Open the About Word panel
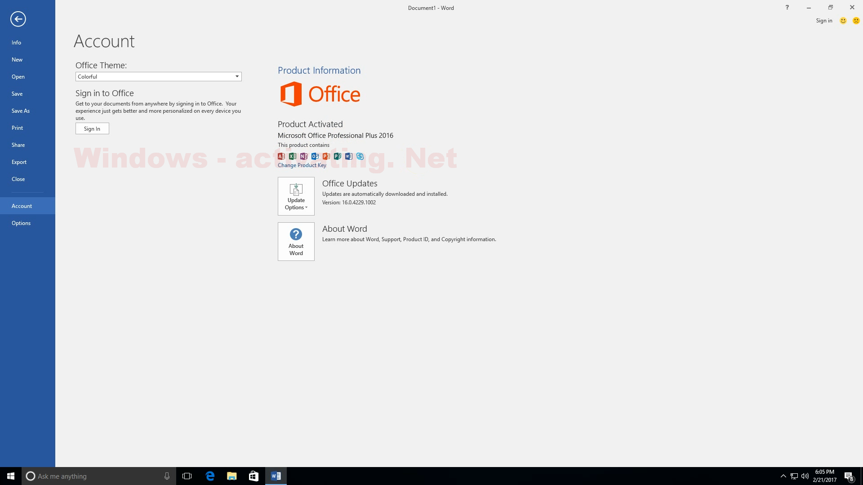This screenshot has width=863, height=485. click(x=296, y=241)
